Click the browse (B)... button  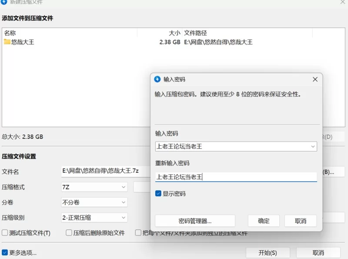[x=333, y=172]
